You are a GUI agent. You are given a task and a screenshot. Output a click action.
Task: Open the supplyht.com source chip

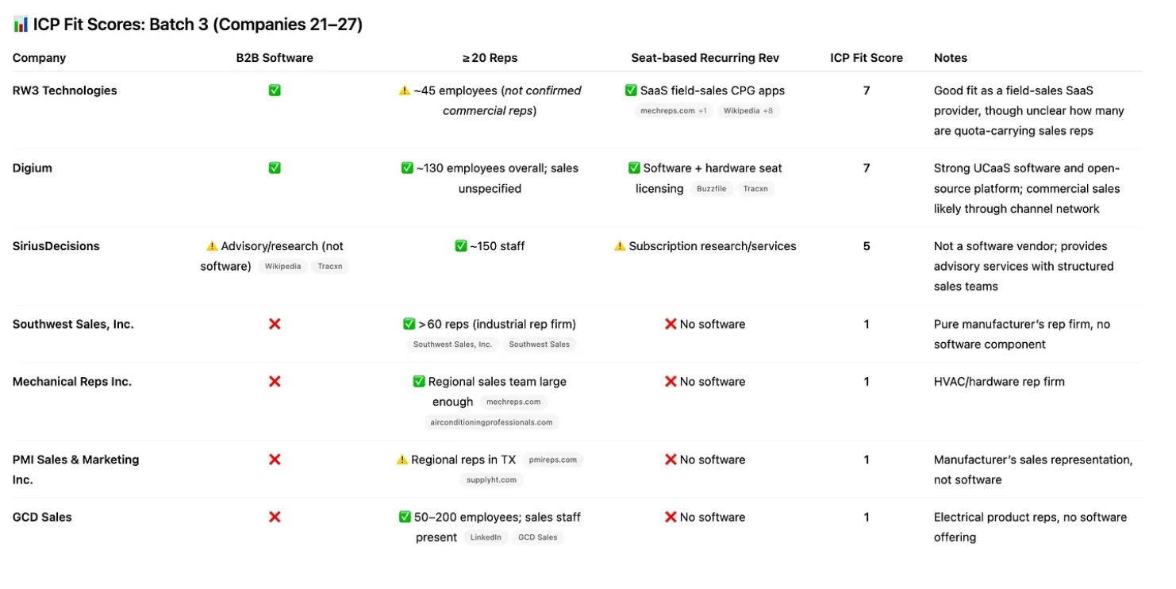[491, 479]
